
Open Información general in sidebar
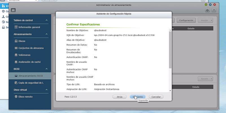coord(30,27)
